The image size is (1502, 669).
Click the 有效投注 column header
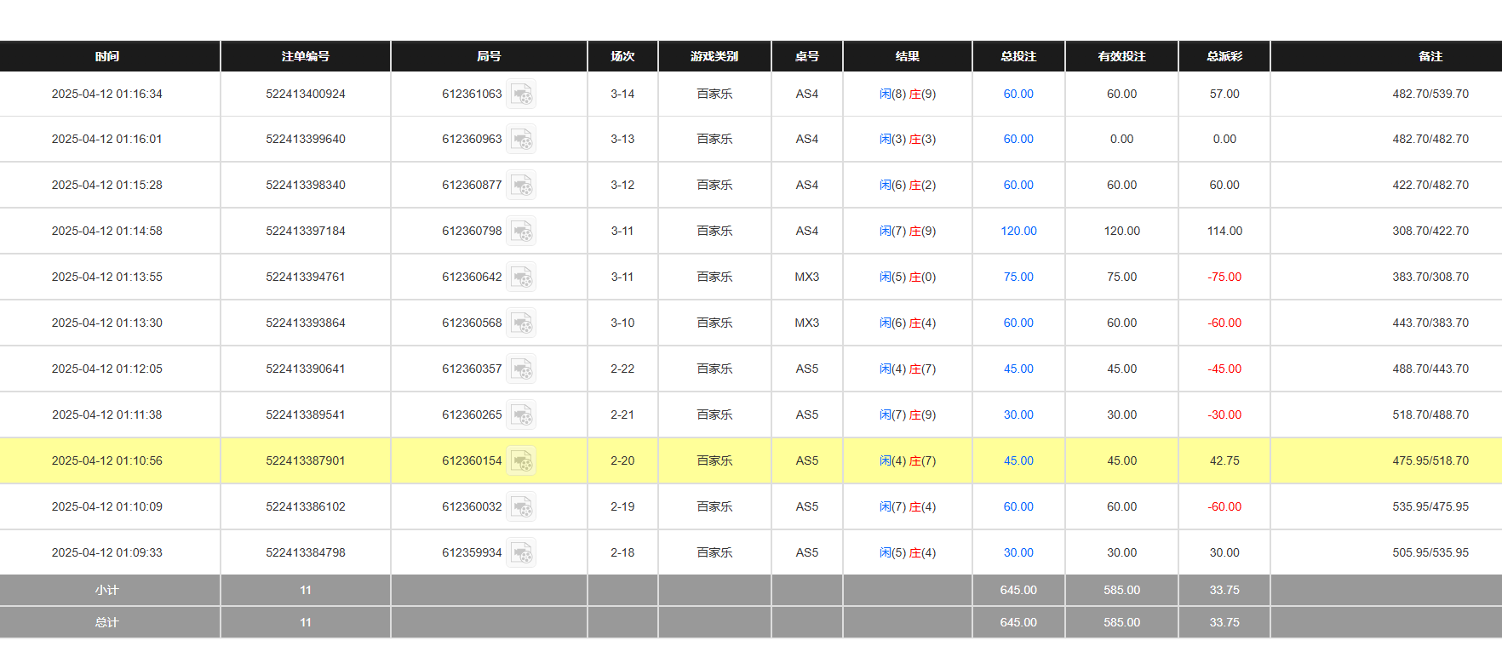(1121, 56)
